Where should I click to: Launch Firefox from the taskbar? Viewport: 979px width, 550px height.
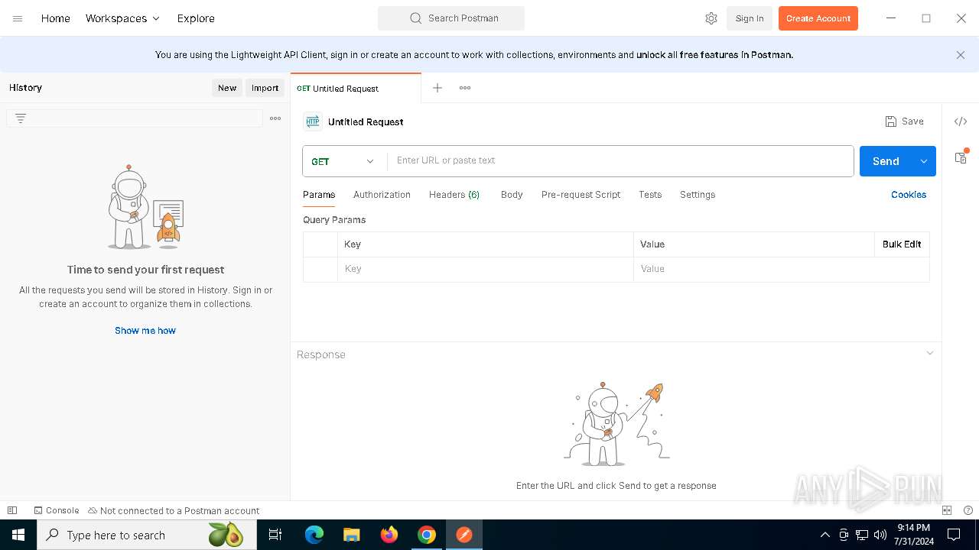(x=389, y=535)
